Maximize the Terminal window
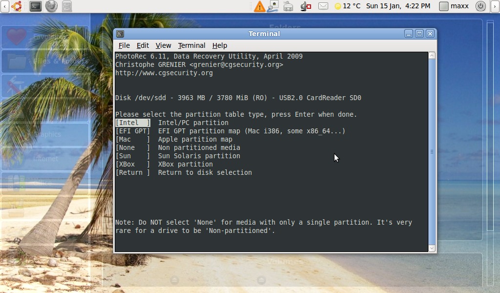The height and width of the screenshot is (293, 500). tap(419, 34)
